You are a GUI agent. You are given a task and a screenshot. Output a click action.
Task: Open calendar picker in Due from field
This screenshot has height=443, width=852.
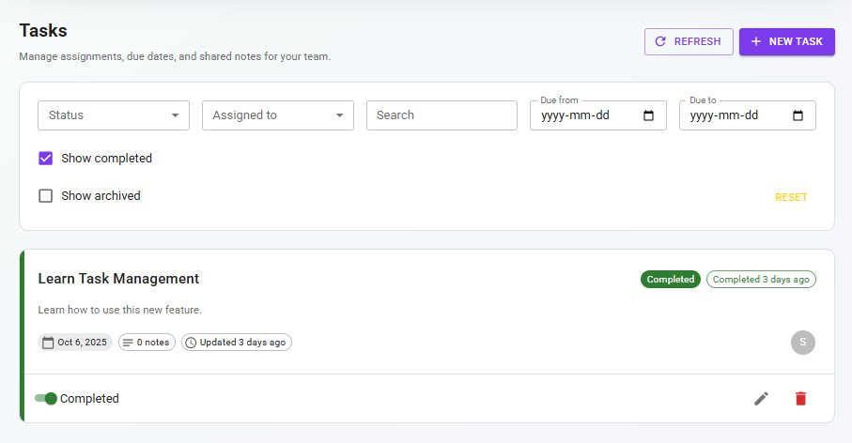(x=648, y=115)
